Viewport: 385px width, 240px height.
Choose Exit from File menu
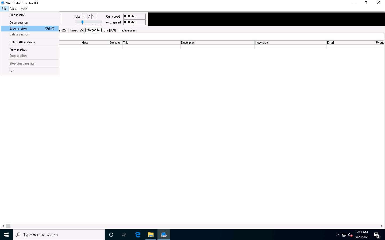click(x=30, y=71)
